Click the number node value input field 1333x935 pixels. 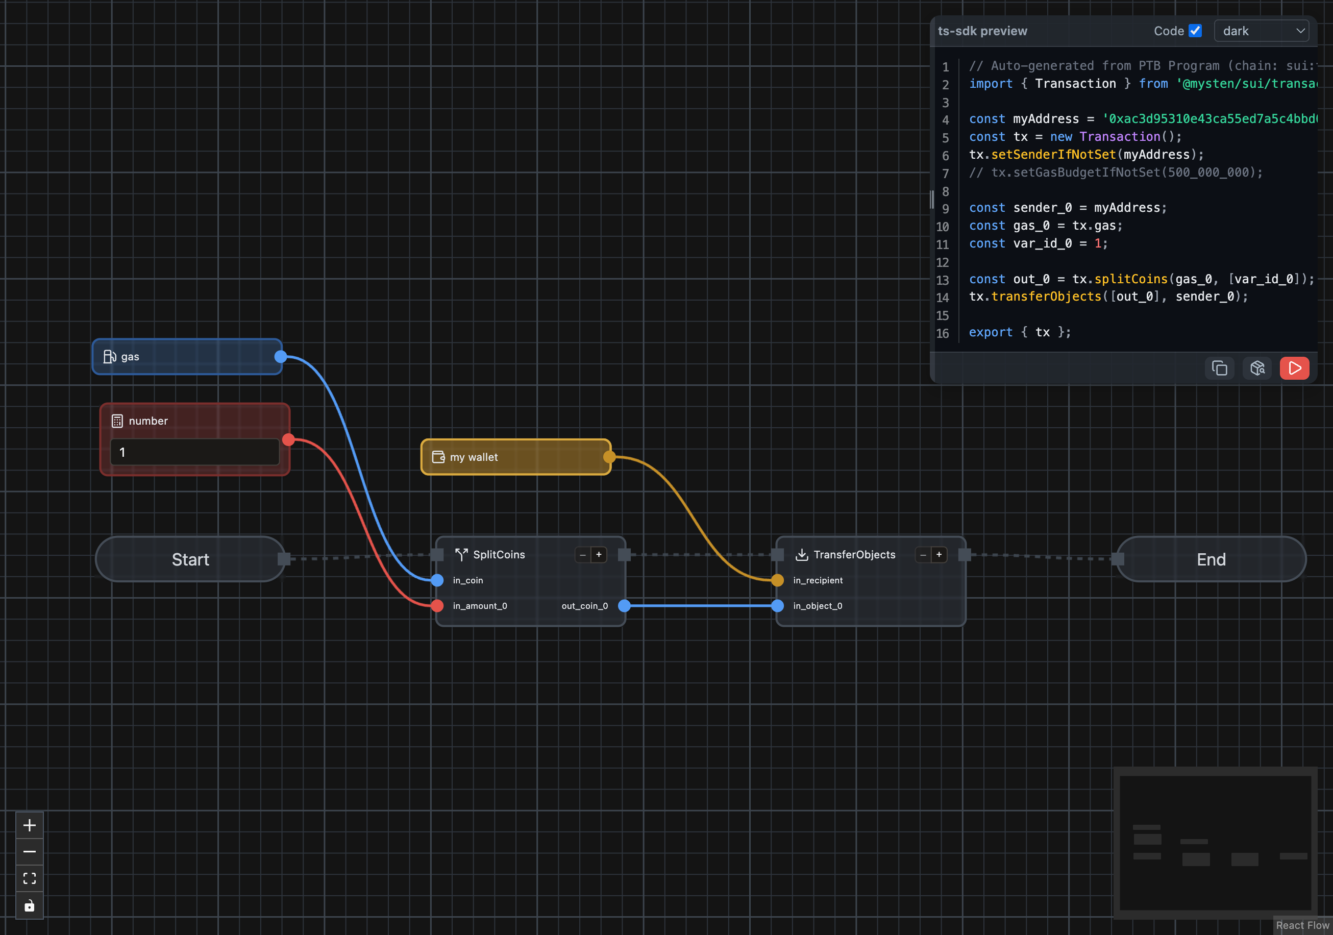(194, 452)
